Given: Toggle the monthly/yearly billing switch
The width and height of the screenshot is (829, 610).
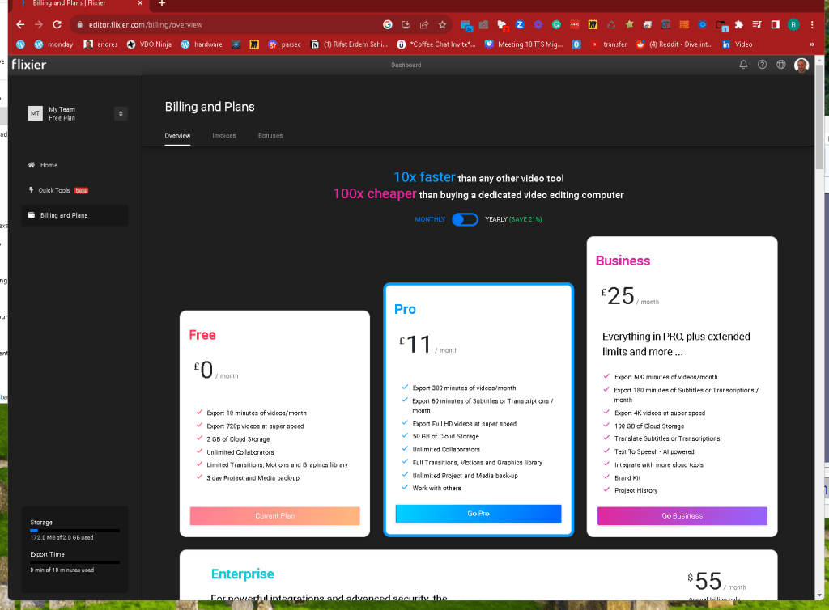Looking at the screenshot, I should click(466, 219).
